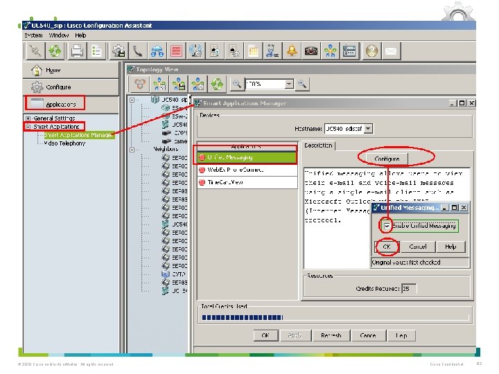Click the Refresh button
The image size is (499, 374).
[x=331, y=335]
